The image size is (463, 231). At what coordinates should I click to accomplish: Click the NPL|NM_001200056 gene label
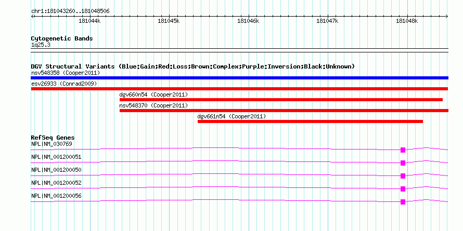(x=56, y=196)
